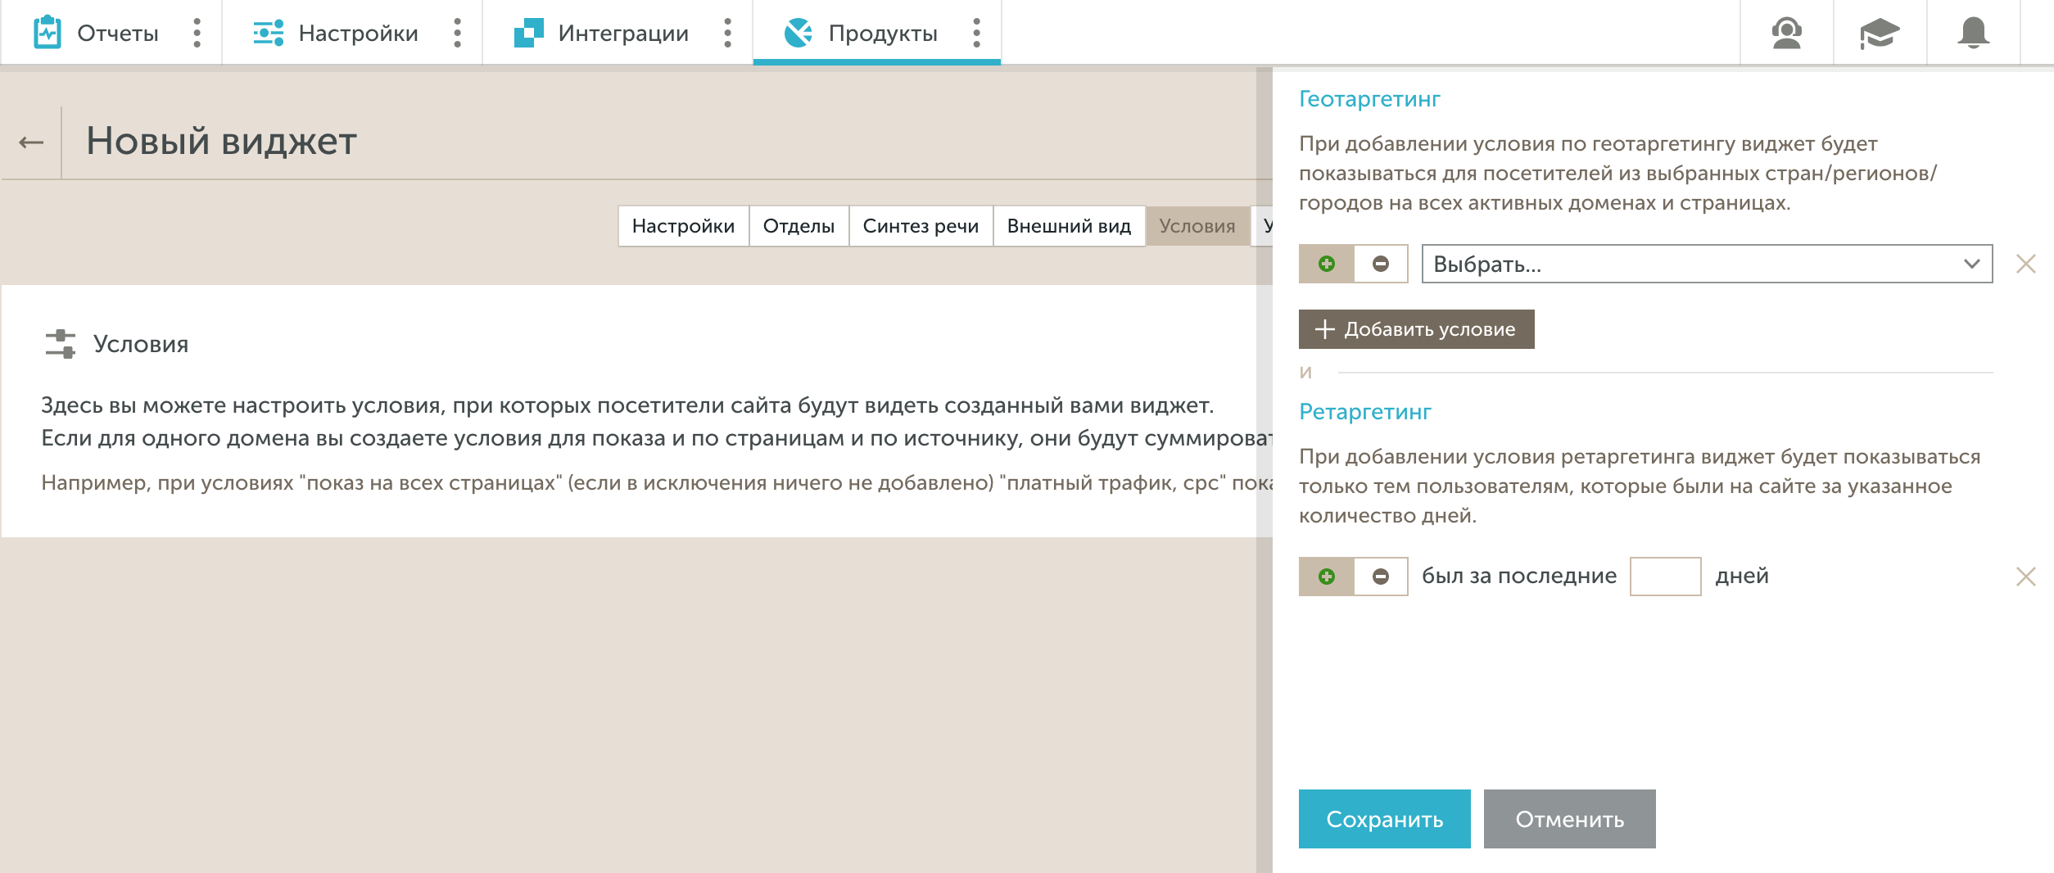
Task: Switch to the Внешний вид tab
Action: (x=1068, y=226)
